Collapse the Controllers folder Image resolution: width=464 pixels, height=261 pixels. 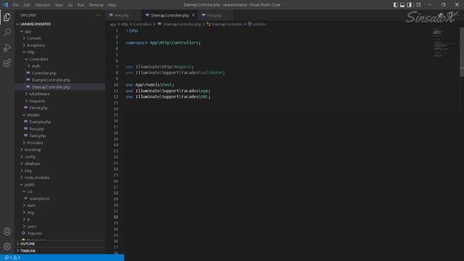point(38,59)
